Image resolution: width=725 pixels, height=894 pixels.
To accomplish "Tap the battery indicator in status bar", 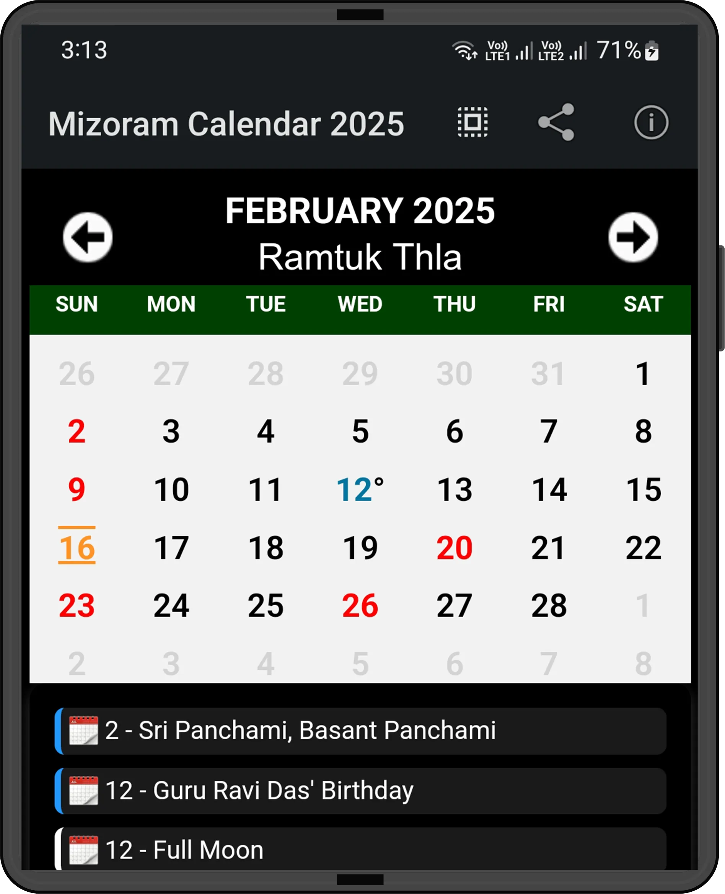I will (652, 51).
